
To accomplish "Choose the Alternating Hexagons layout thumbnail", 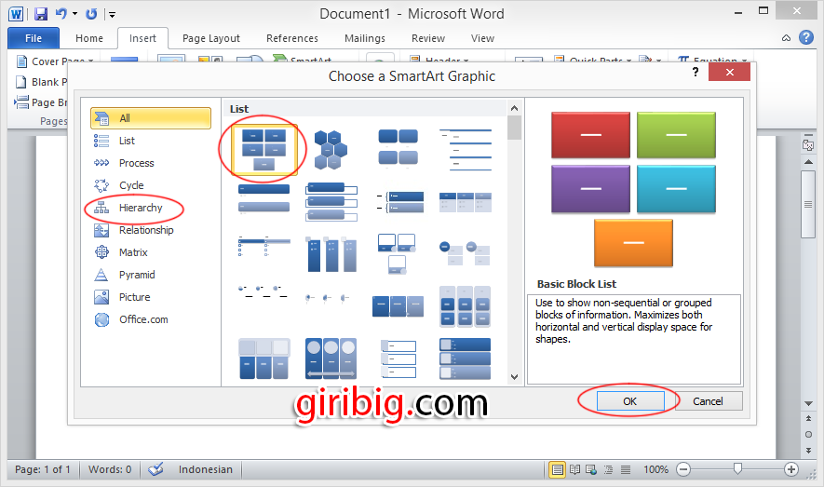I will 331,150.
